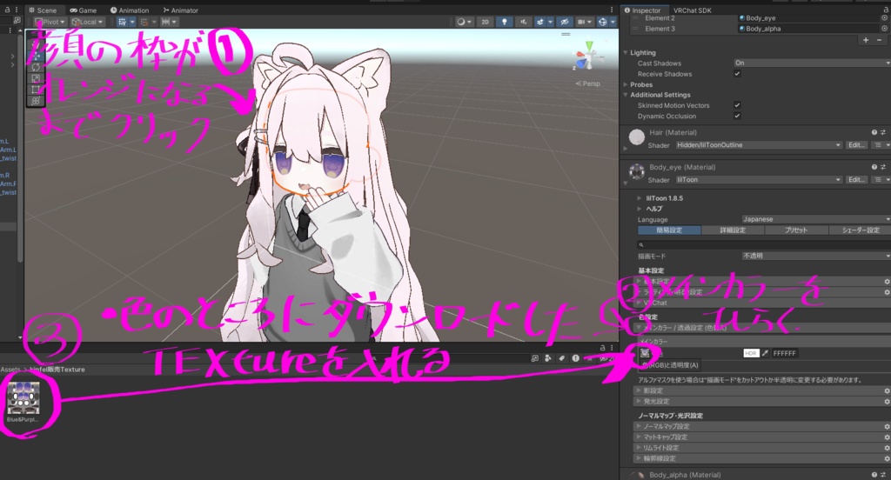
Task: Toggle scene audio mute icon
Action: pos(523,22)
